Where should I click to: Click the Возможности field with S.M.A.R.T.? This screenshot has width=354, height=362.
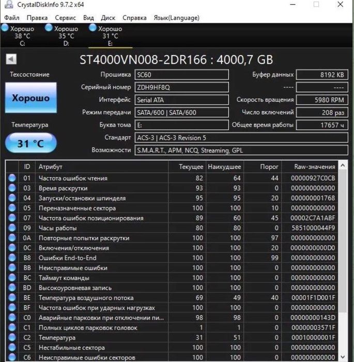coord(241,150)
